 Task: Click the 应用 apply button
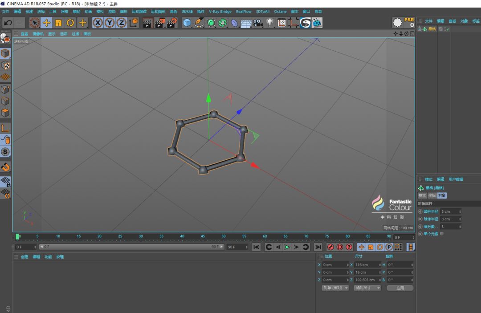click(x=400, y=288)
